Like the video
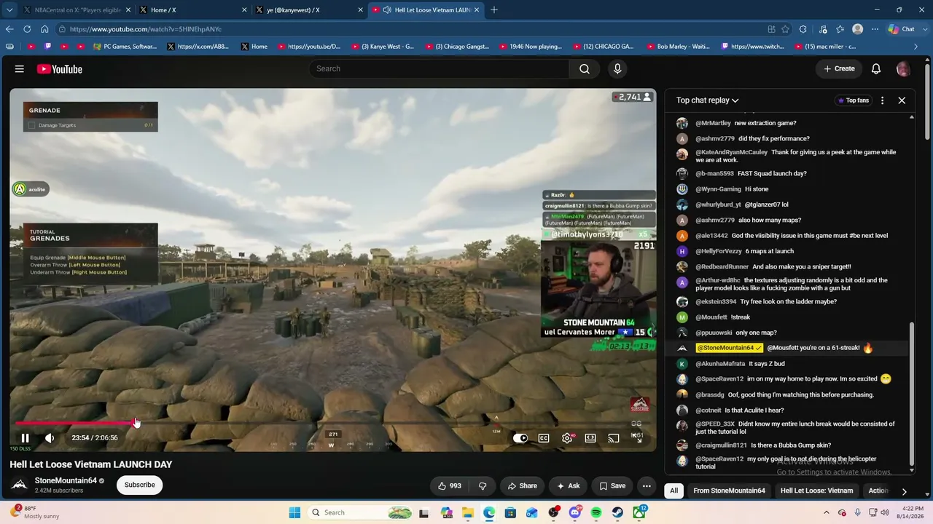 point(450,486)
